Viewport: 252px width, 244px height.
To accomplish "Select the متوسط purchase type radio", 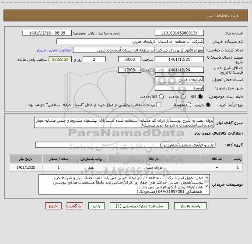I will [189, 105].
